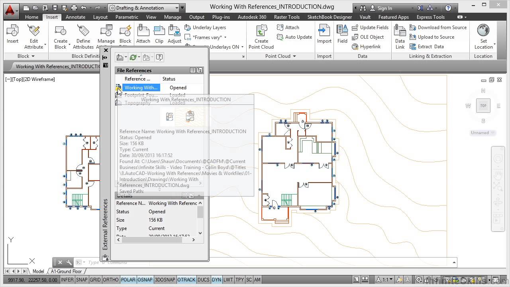
Task: Click the Undo arrow icon
Action: [83, 8]
